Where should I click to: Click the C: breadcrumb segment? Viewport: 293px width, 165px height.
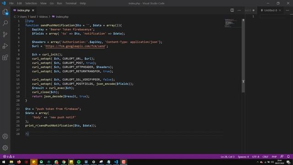click(15, 16)
